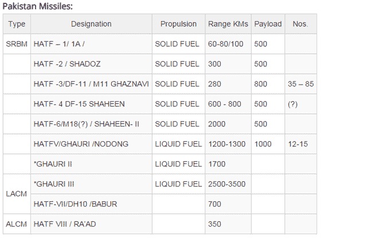Click the HATF-VII/DH10 /BABUR cell
Screen dimensions: 367x238
point(91,204)
